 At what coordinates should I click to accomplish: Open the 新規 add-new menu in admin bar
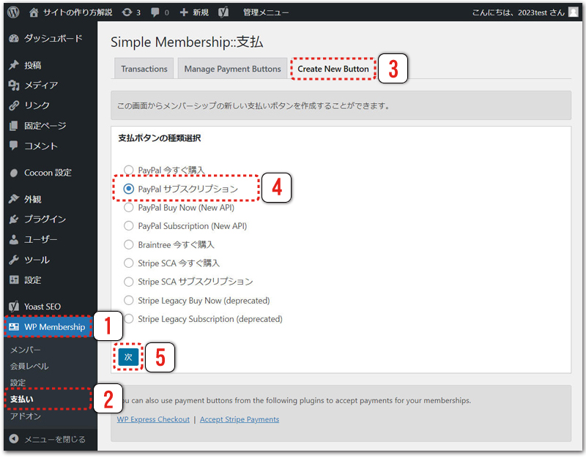pos(194,12)
